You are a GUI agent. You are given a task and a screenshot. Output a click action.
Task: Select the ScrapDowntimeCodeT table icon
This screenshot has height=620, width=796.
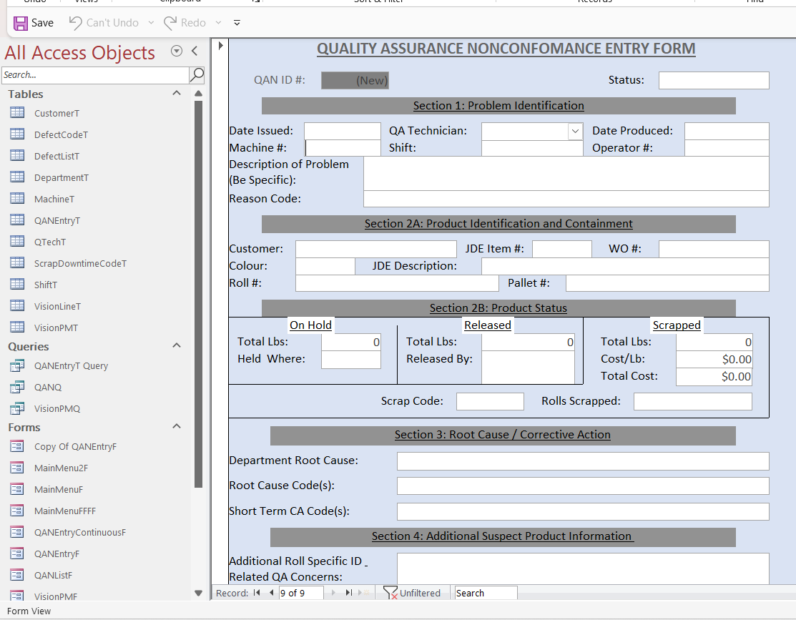click(x=17, y=262)
